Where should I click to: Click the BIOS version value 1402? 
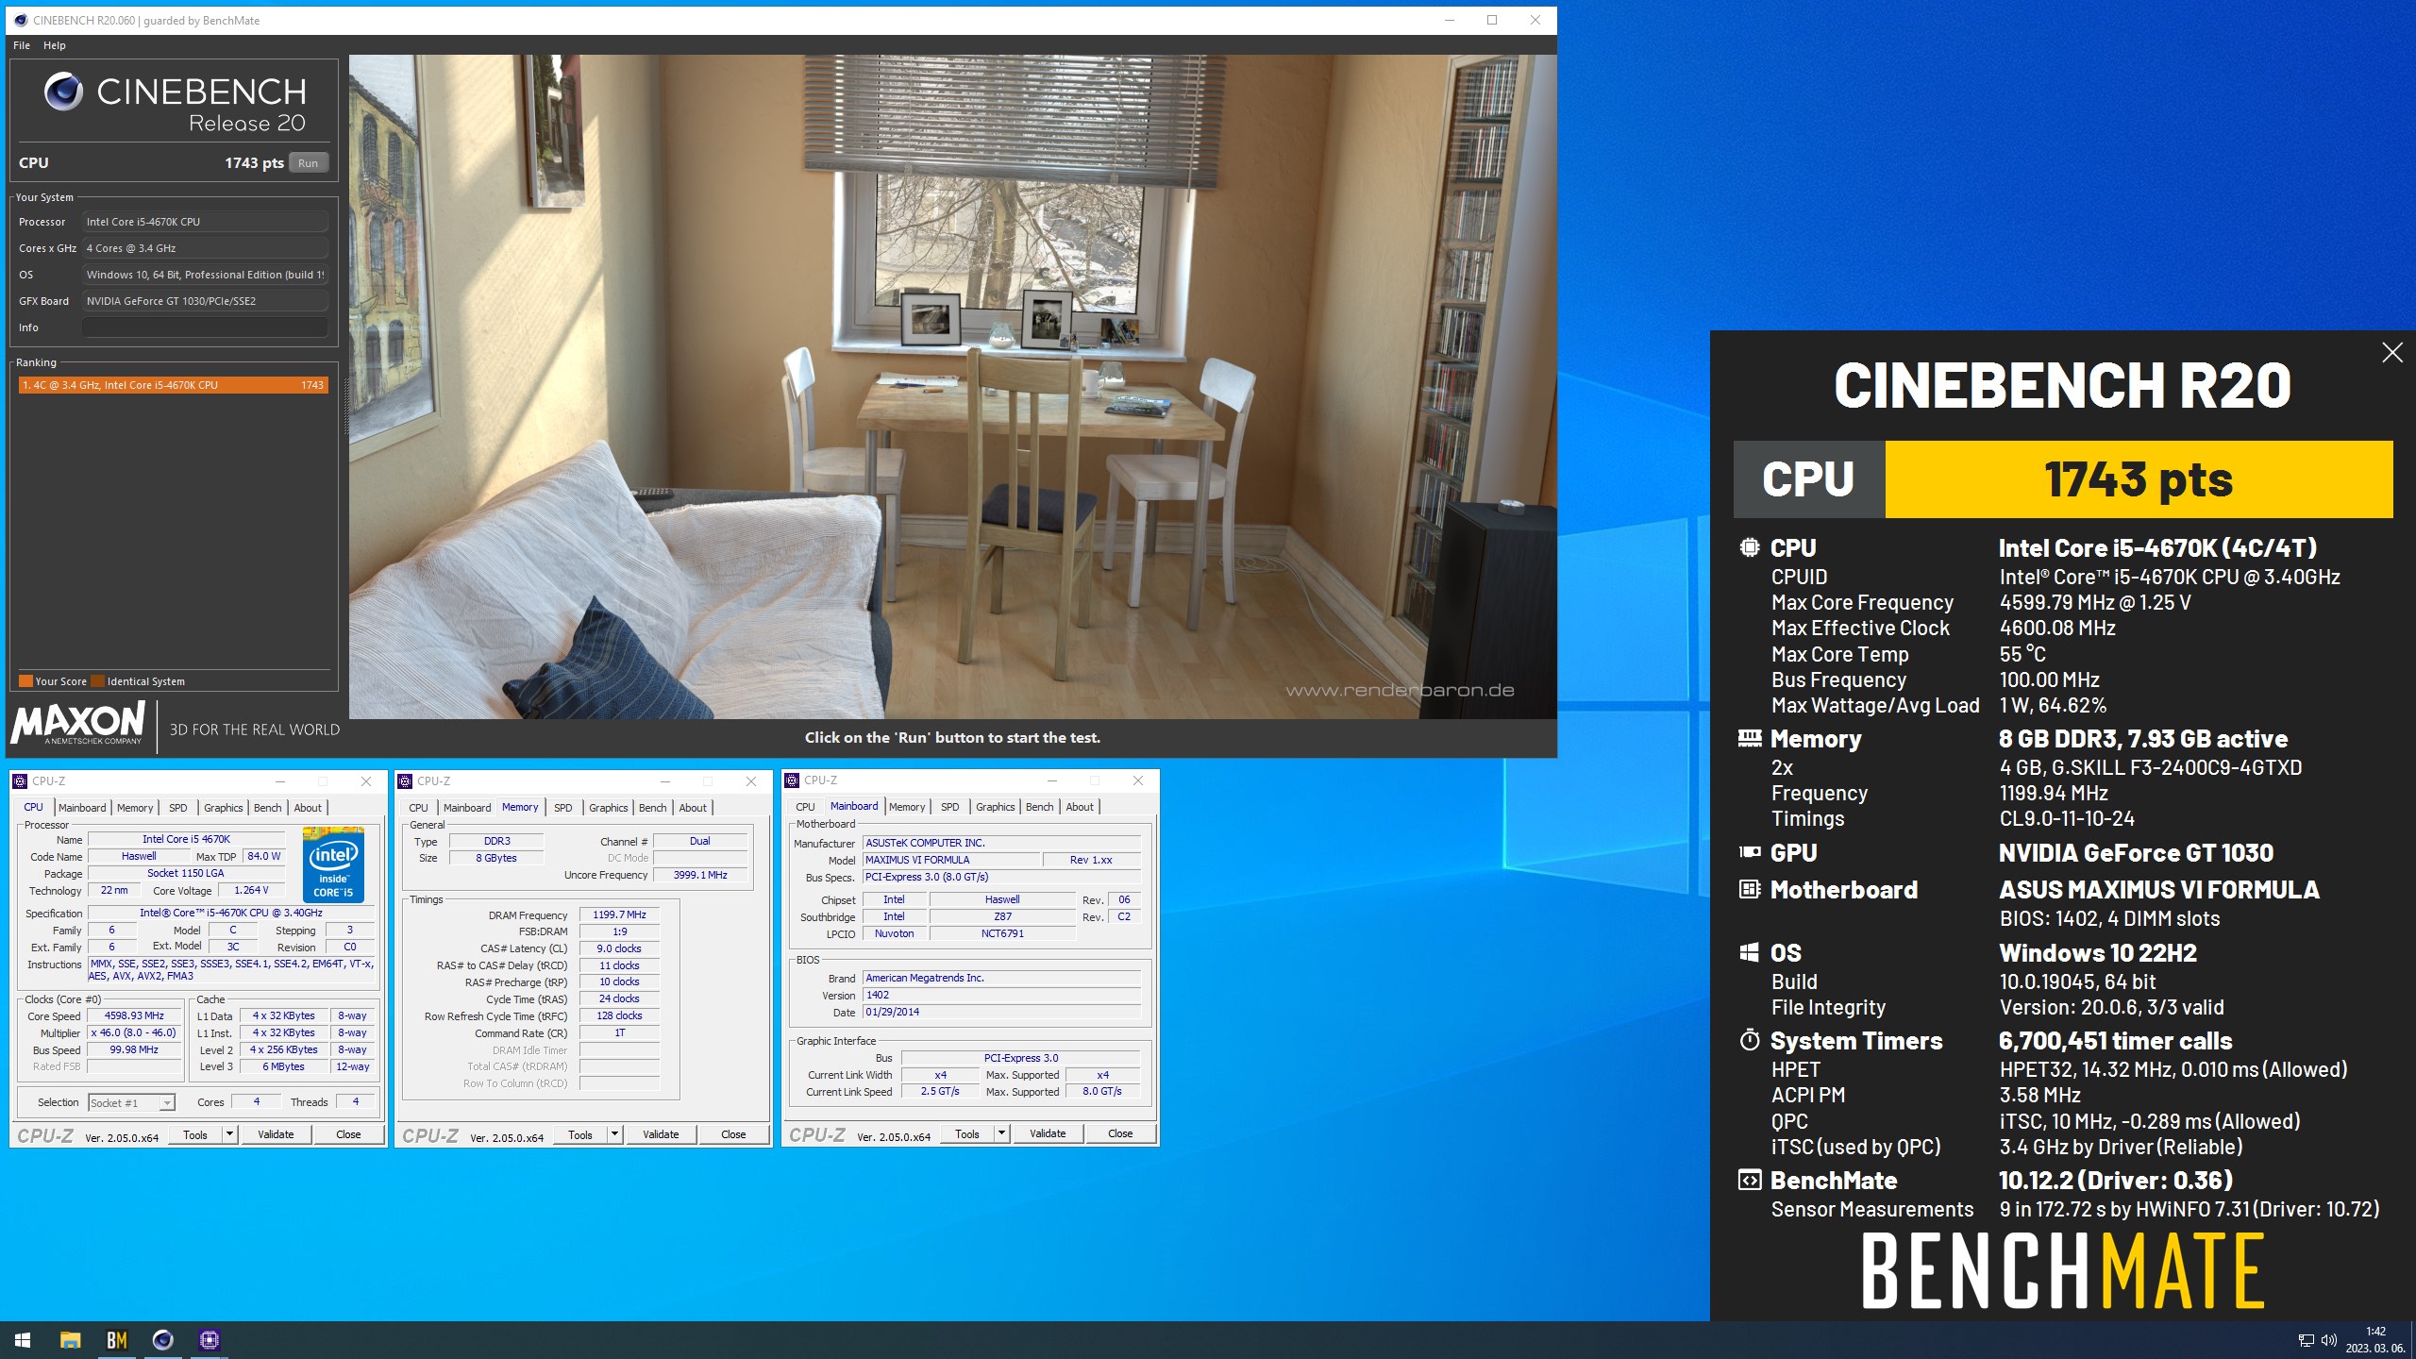[1002, 995]
